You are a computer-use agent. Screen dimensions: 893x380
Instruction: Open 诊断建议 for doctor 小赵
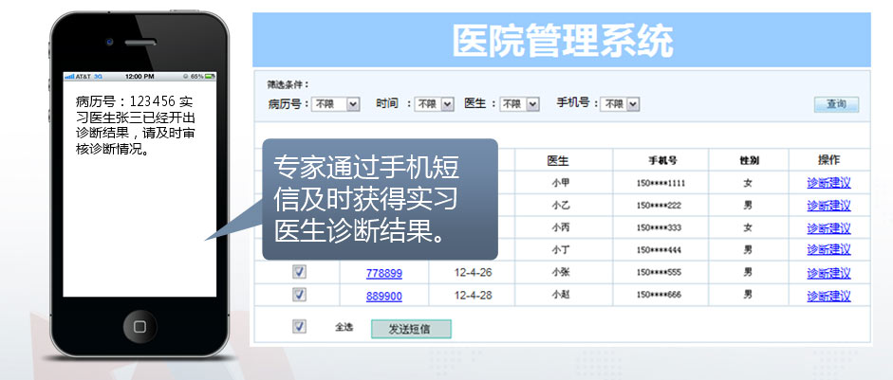tap(828, 296)
